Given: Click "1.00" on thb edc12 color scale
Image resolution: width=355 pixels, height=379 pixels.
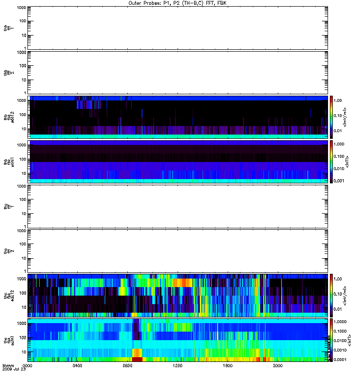Looking at the screenshot, I should pyautogui.click(x=338, y=100).
